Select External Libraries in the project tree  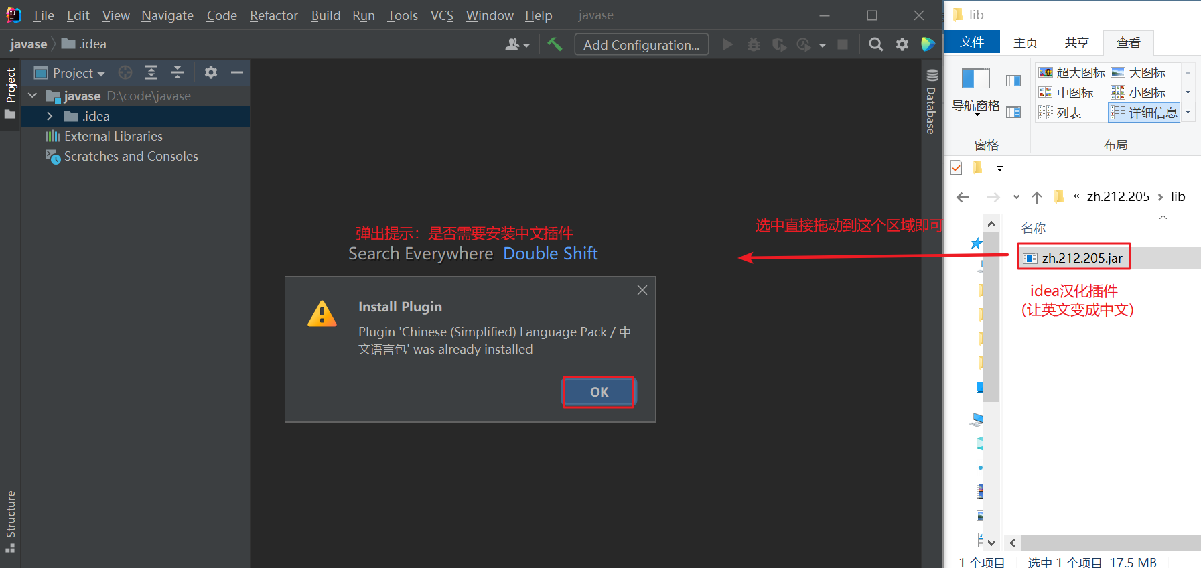pyautogui.click(x=113, y=136)
